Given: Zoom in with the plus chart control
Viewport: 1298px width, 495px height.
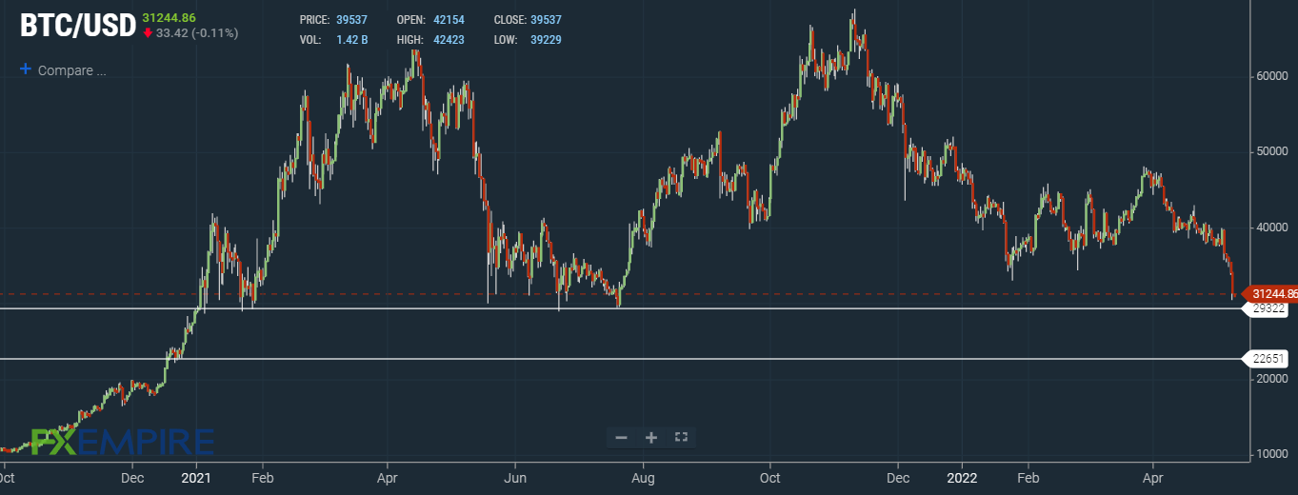Looking at the screenshot, I should 651,437.
